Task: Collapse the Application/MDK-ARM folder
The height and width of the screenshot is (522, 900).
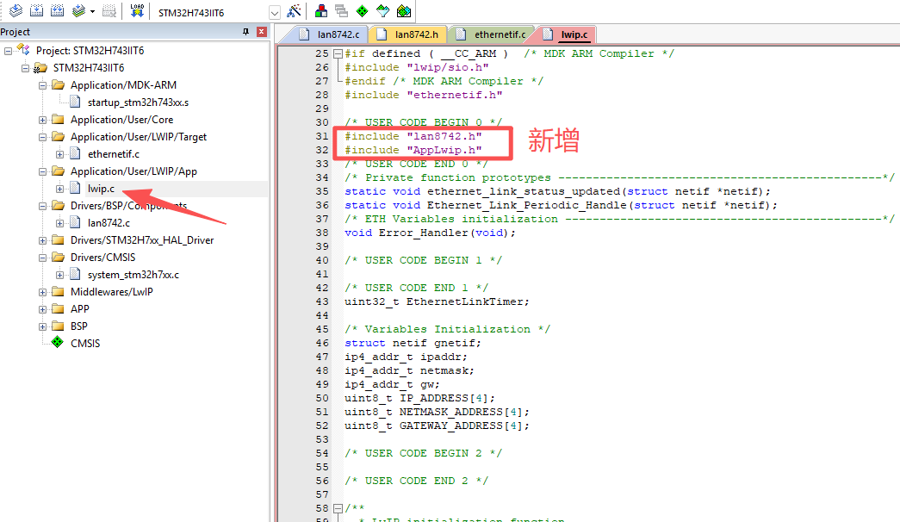Action: pyautogui.click(x=42, y=85)
